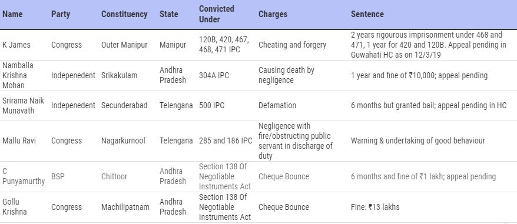Screen dimensions: 517x224
Task: Select the Fine: ₹13 lakhs sentence cell
Action: 375,207
